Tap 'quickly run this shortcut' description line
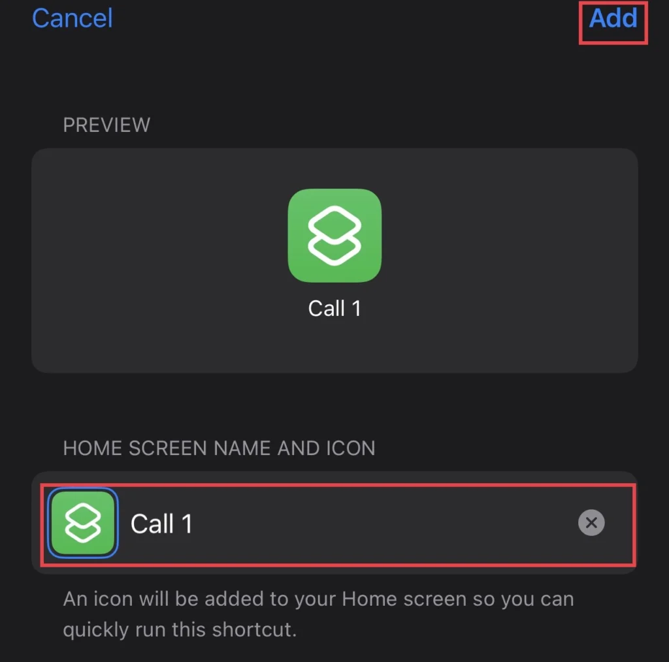The width and height of the screenshot is (669, 662). tap(180, 629)
